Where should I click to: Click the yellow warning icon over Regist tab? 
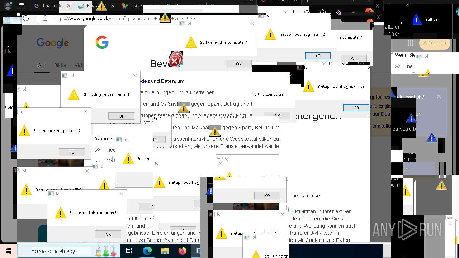click(101, 6)
